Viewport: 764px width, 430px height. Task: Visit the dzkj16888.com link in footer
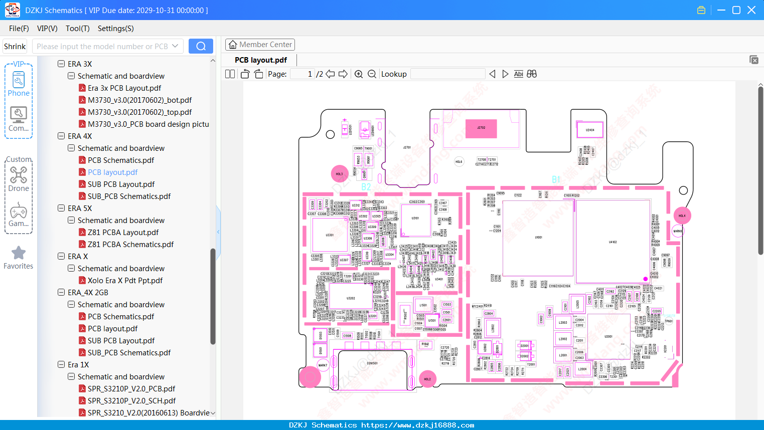418,425
